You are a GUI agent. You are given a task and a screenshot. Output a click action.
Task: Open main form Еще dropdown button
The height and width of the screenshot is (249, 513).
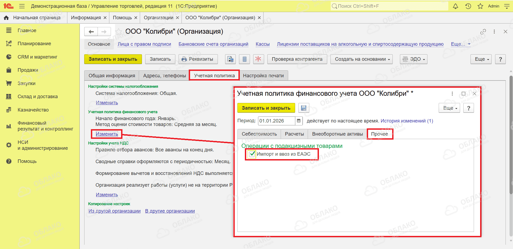pyautogui.click(x=481, y=59)
